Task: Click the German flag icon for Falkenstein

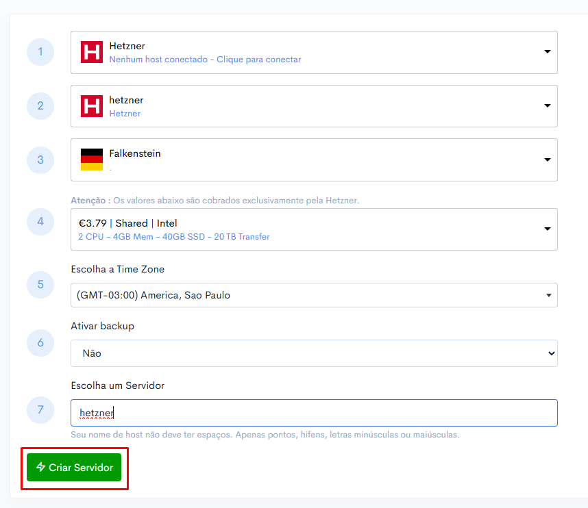Action: [x=92, y=160]
